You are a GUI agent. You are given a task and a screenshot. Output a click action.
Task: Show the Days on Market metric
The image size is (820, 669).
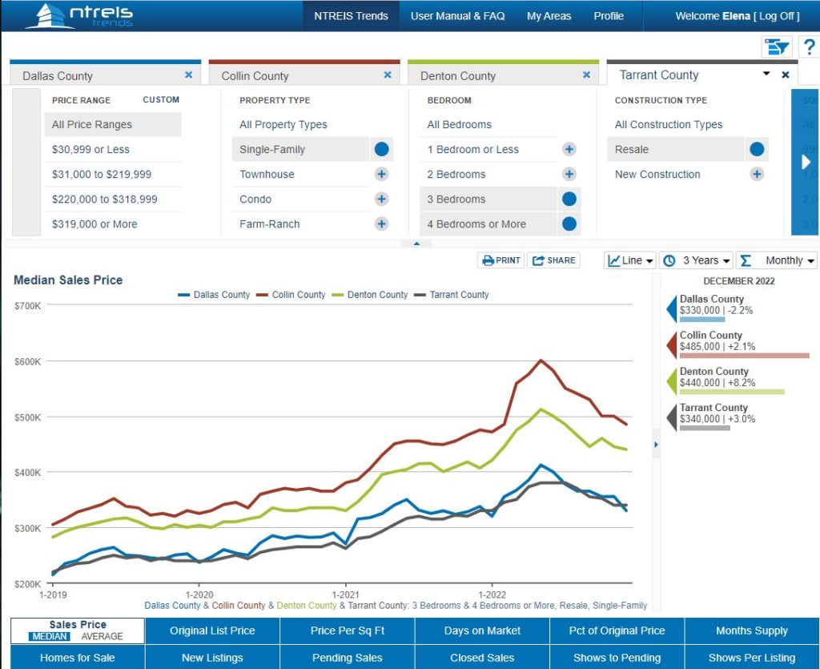pyautogui.click(x=482, y=631)
